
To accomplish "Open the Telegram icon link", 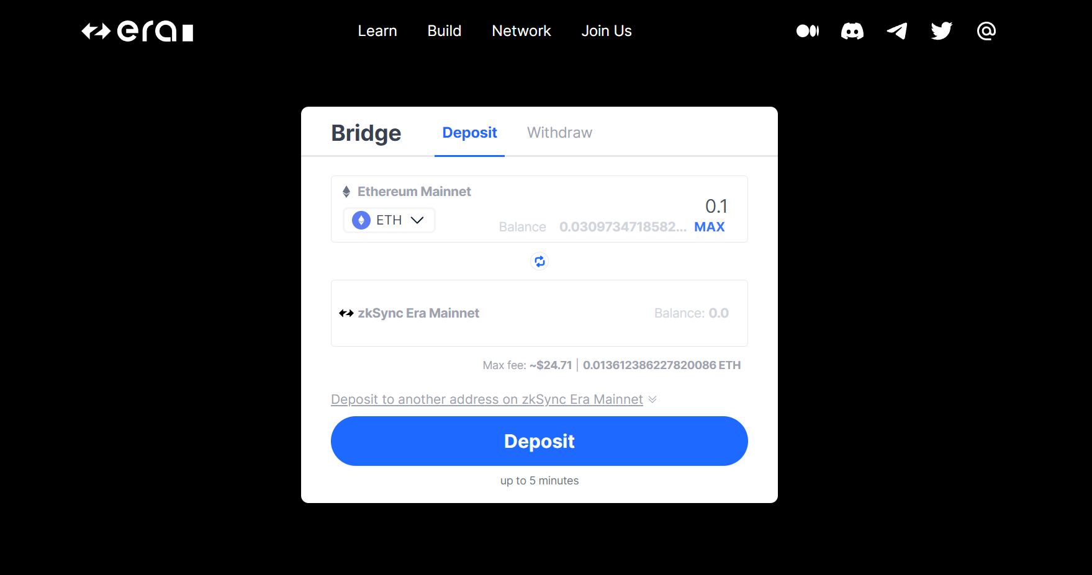I will tap(897, 31).
